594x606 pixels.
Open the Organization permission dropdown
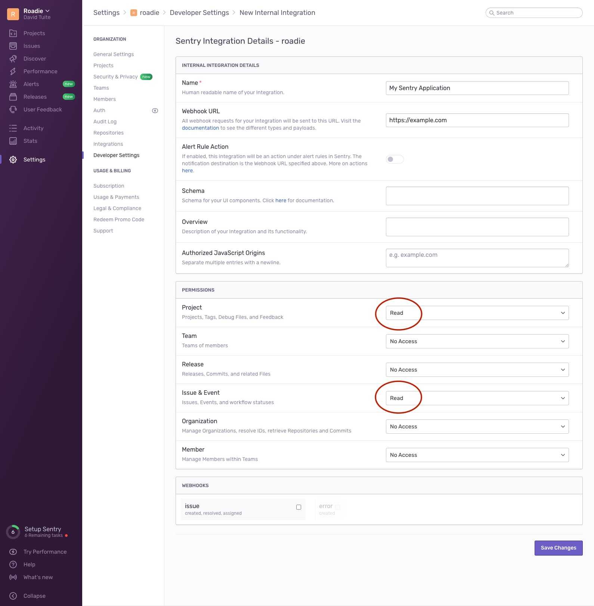pos(477,427)
